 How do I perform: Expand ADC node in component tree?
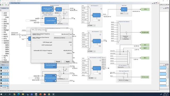[2, 13]
